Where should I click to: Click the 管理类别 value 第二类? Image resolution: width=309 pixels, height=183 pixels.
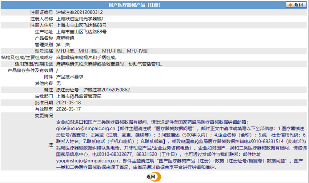63,44
